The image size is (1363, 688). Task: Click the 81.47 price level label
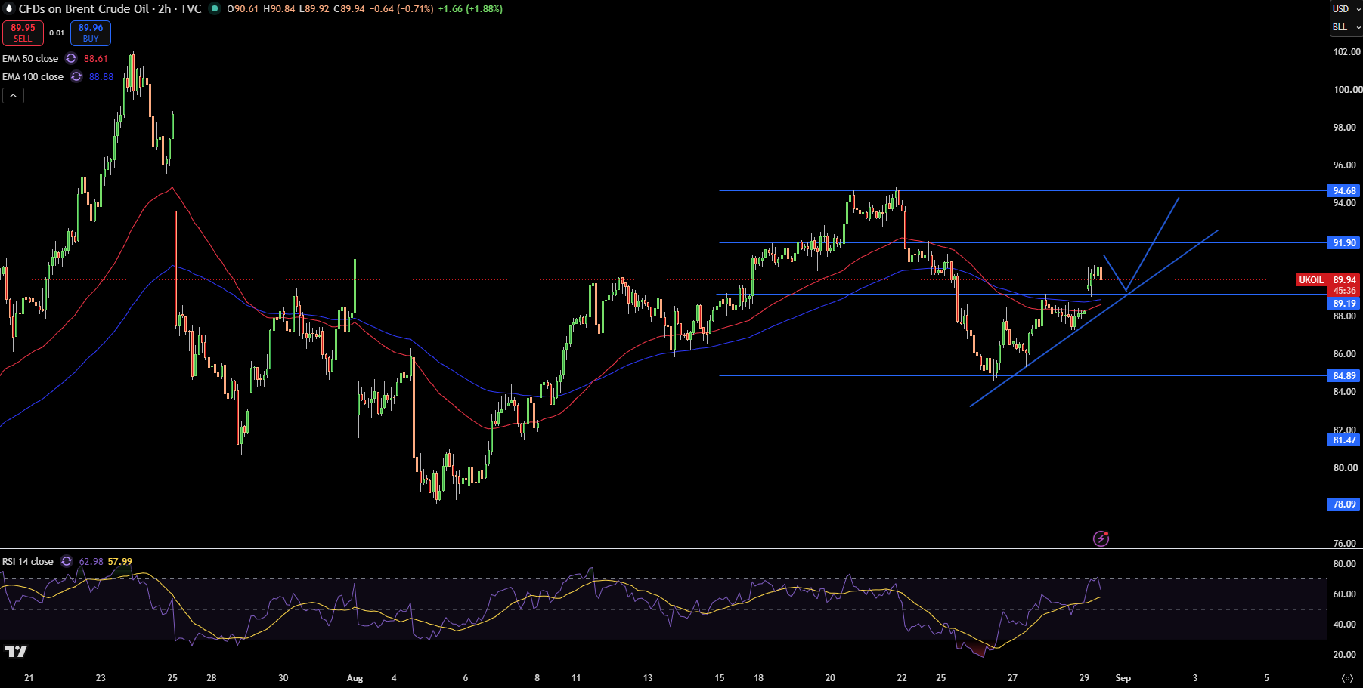tap(1344, 440)
